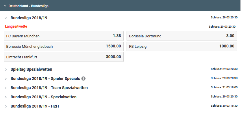Image resolution: width=241 pixels, height=113 pixels.
Task: Open the Spieltag Spezialwetten title
Action: click(31, 69)
